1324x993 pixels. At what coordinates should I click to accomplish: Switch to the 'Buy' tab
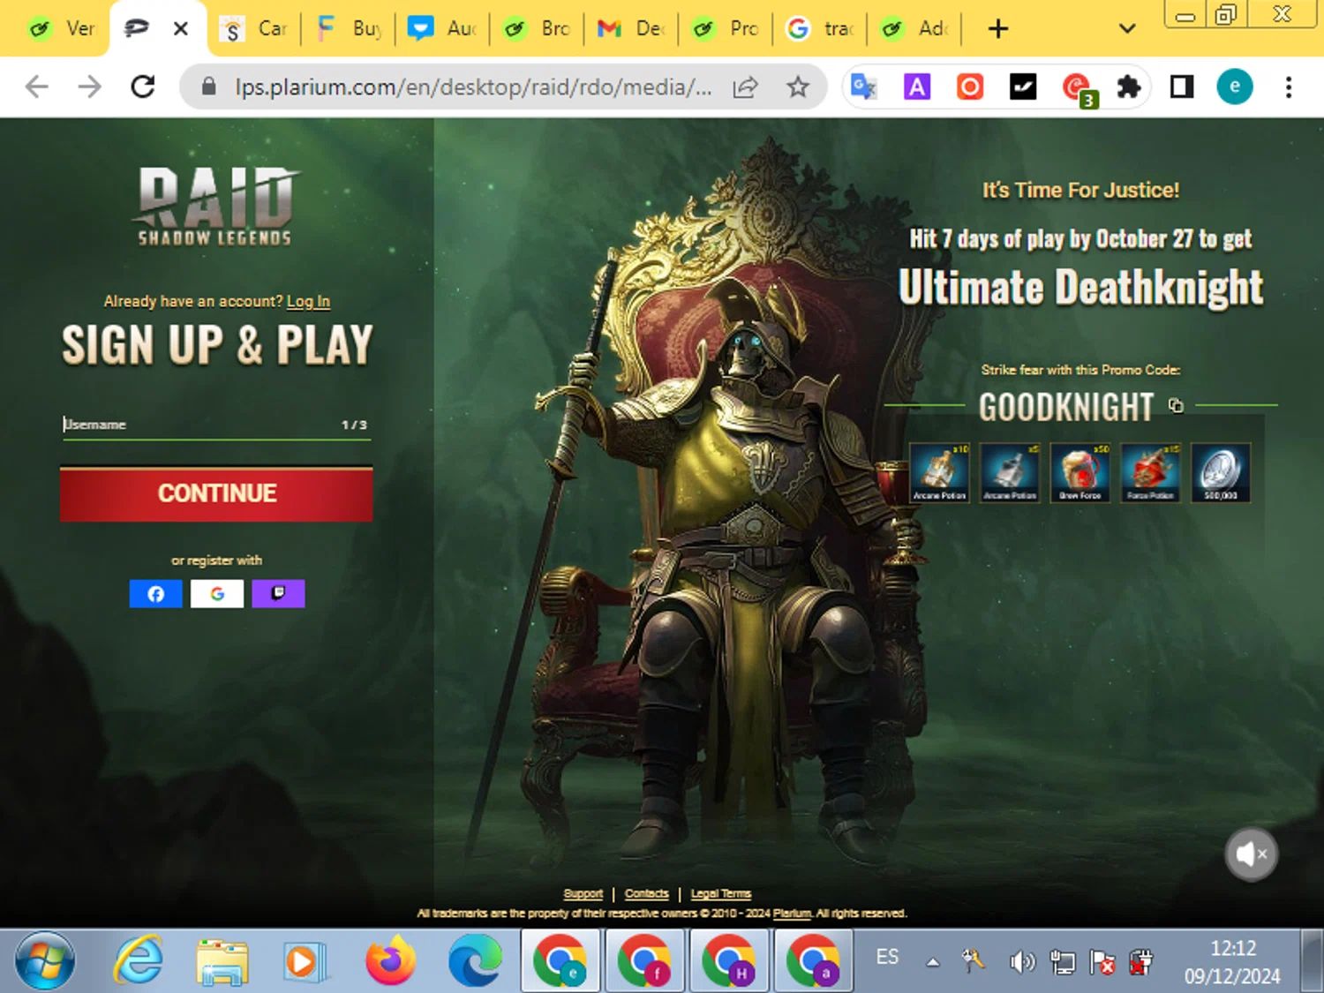(x=350, y=29)
